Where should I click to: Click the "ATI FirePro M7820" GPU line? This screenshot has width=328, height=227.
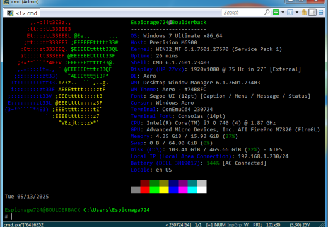click(265, 130)
